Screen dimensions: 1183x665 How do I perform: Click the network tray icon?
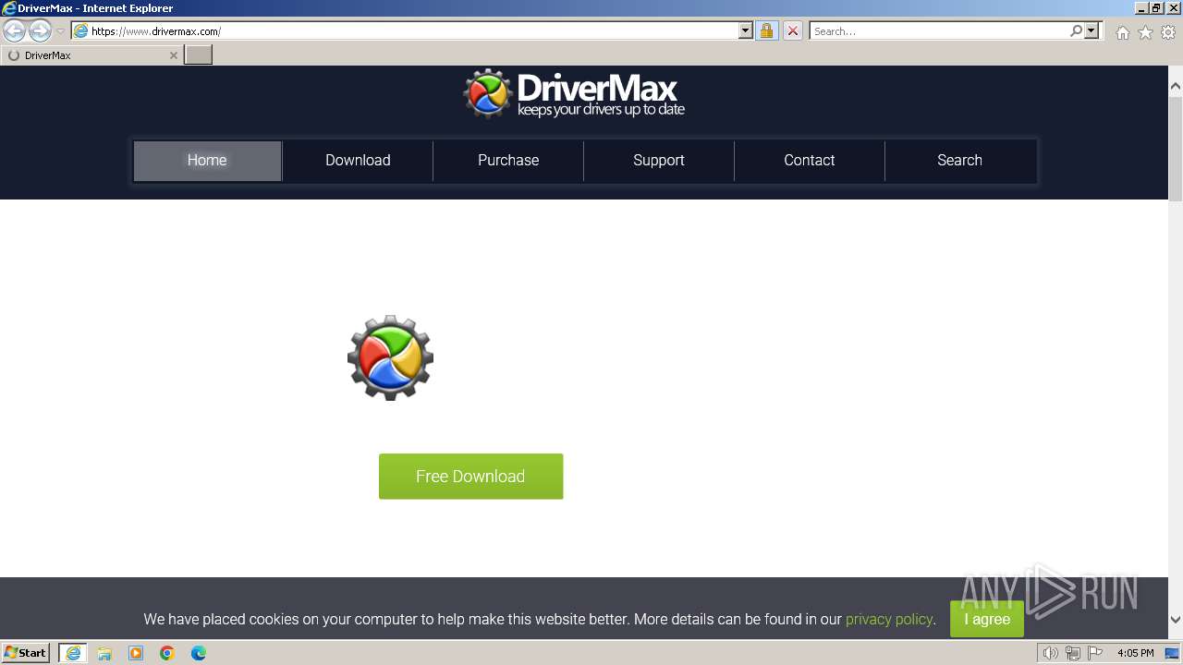pos(1072,653)
